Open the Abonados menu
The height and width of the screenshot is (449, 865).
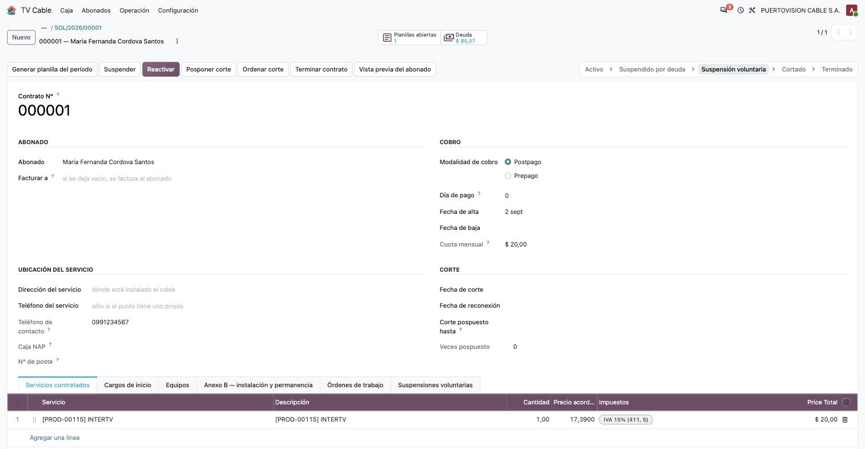[96, 10]
